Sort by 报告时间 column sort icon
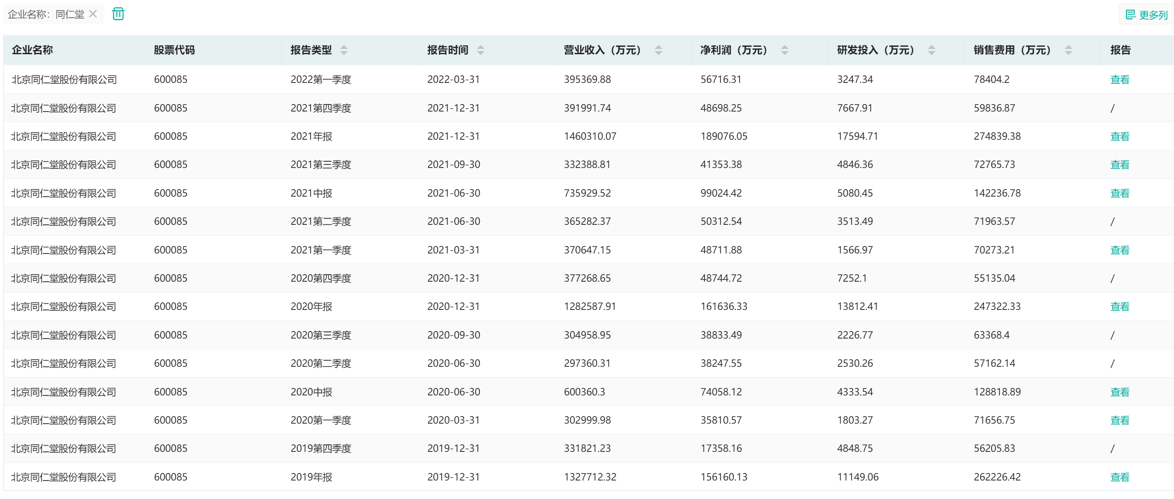The image size is (1174, 499). tap(480, 50)
